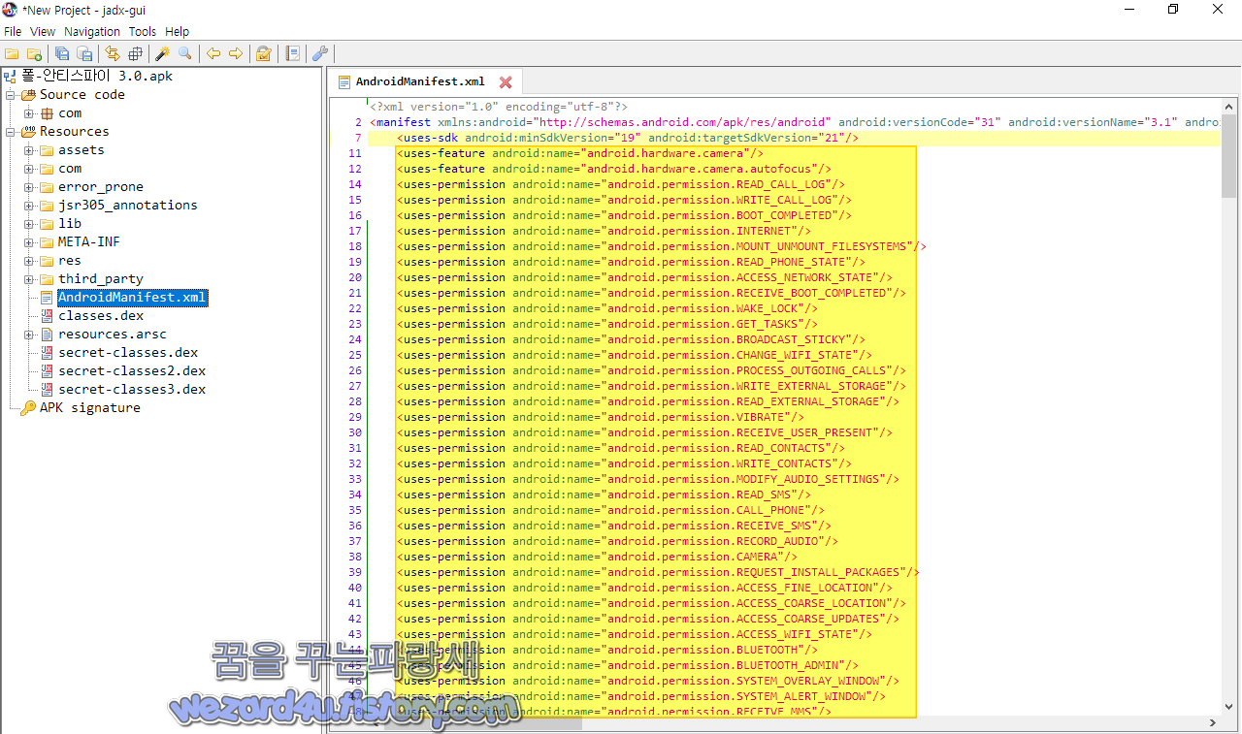Click the MOUNT_UNMOUNT_FILESYSTEMS permission line
The image size is (1242, 734).
pyautogui.click(x=662, y=246)
